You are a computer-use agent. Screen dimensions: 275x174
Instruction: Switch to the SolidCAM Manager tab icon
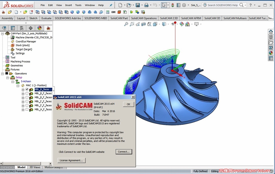(48, 28)
